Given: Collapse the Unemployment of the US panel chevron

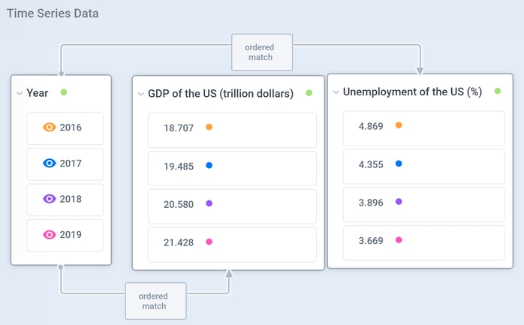Looking at the screenshot, I should coord(336,92).
